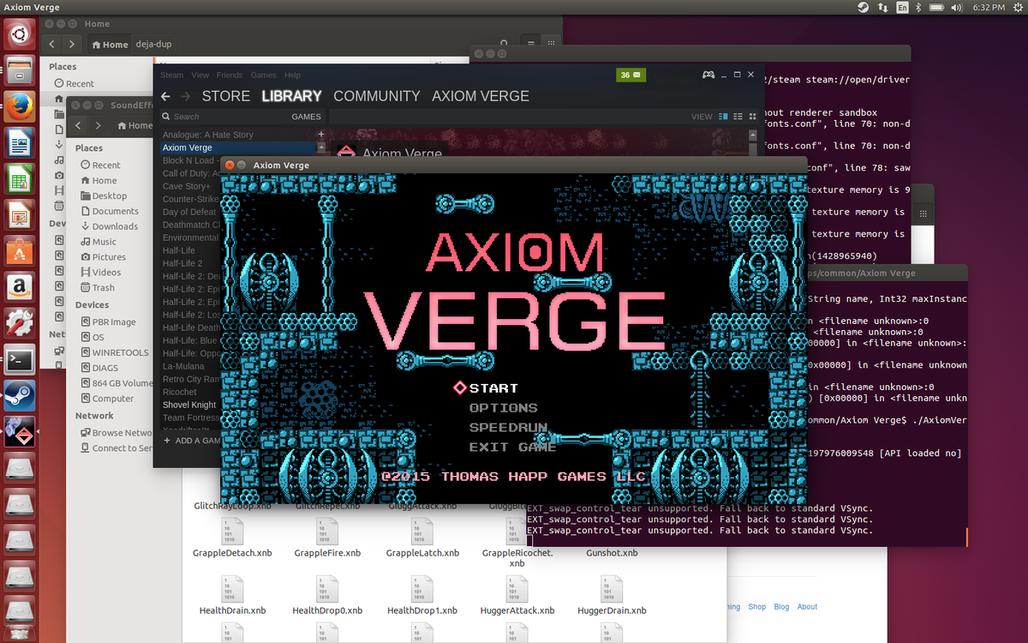Switch Steam library to grid view
The image size is (1028, 643).
click(753, 117)
